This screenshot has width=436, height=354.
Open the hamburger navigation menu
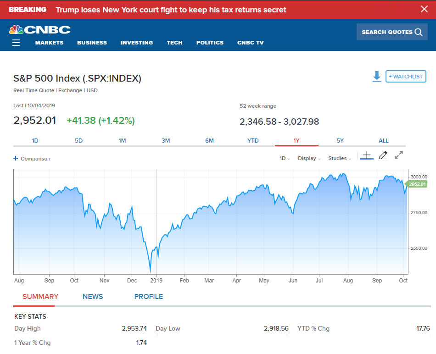point(16,43)
